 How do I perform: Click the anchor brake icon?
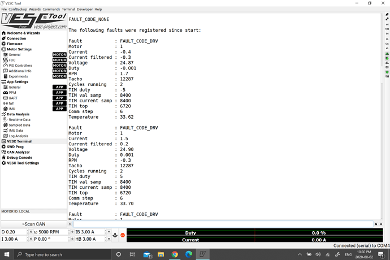[x=115, y=235]
